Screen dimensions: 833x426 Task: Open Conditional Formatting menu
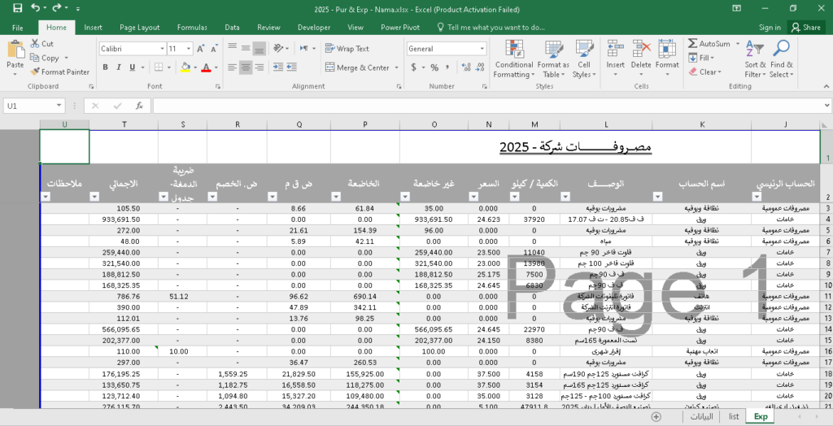coord(514,59)
